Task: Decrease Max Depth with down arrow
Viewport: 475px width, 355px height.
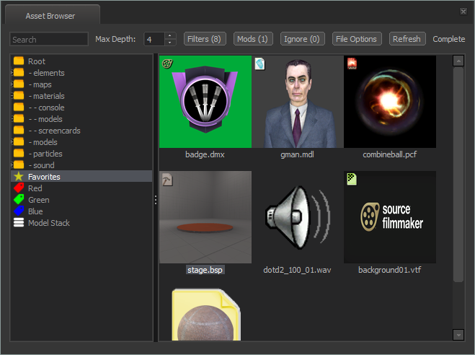Action: click(x=170, y=43)
